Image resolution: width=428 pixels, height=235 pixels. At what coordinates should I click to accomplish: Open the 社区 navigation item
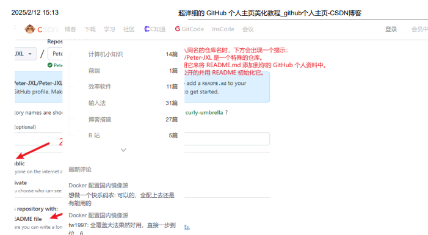click(x=129, y=29)
